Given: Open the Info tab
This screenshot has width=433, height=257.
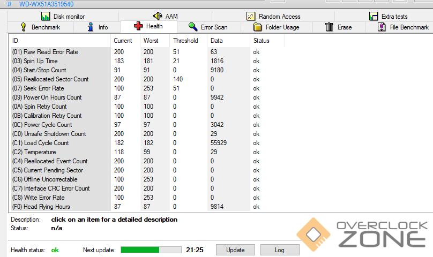Looking at the screenshot, I should (x=97, y=27).
